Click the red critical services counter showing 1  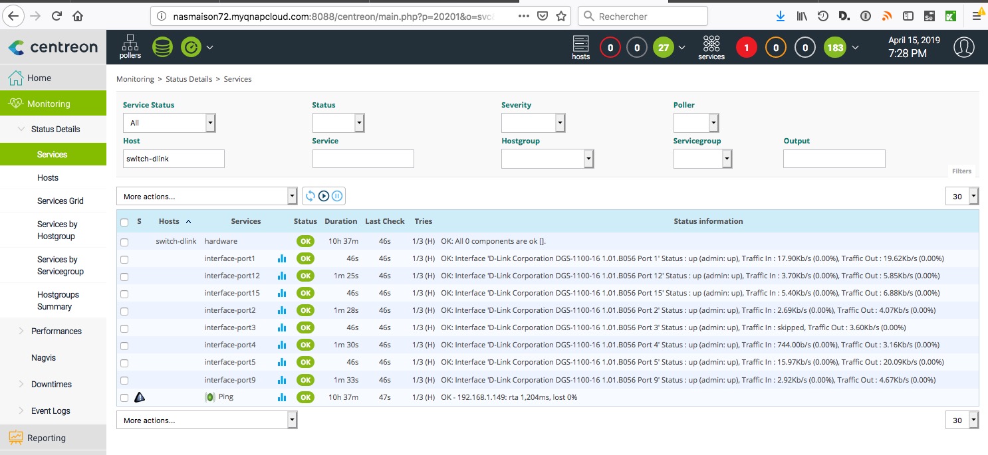pos(746,48)
